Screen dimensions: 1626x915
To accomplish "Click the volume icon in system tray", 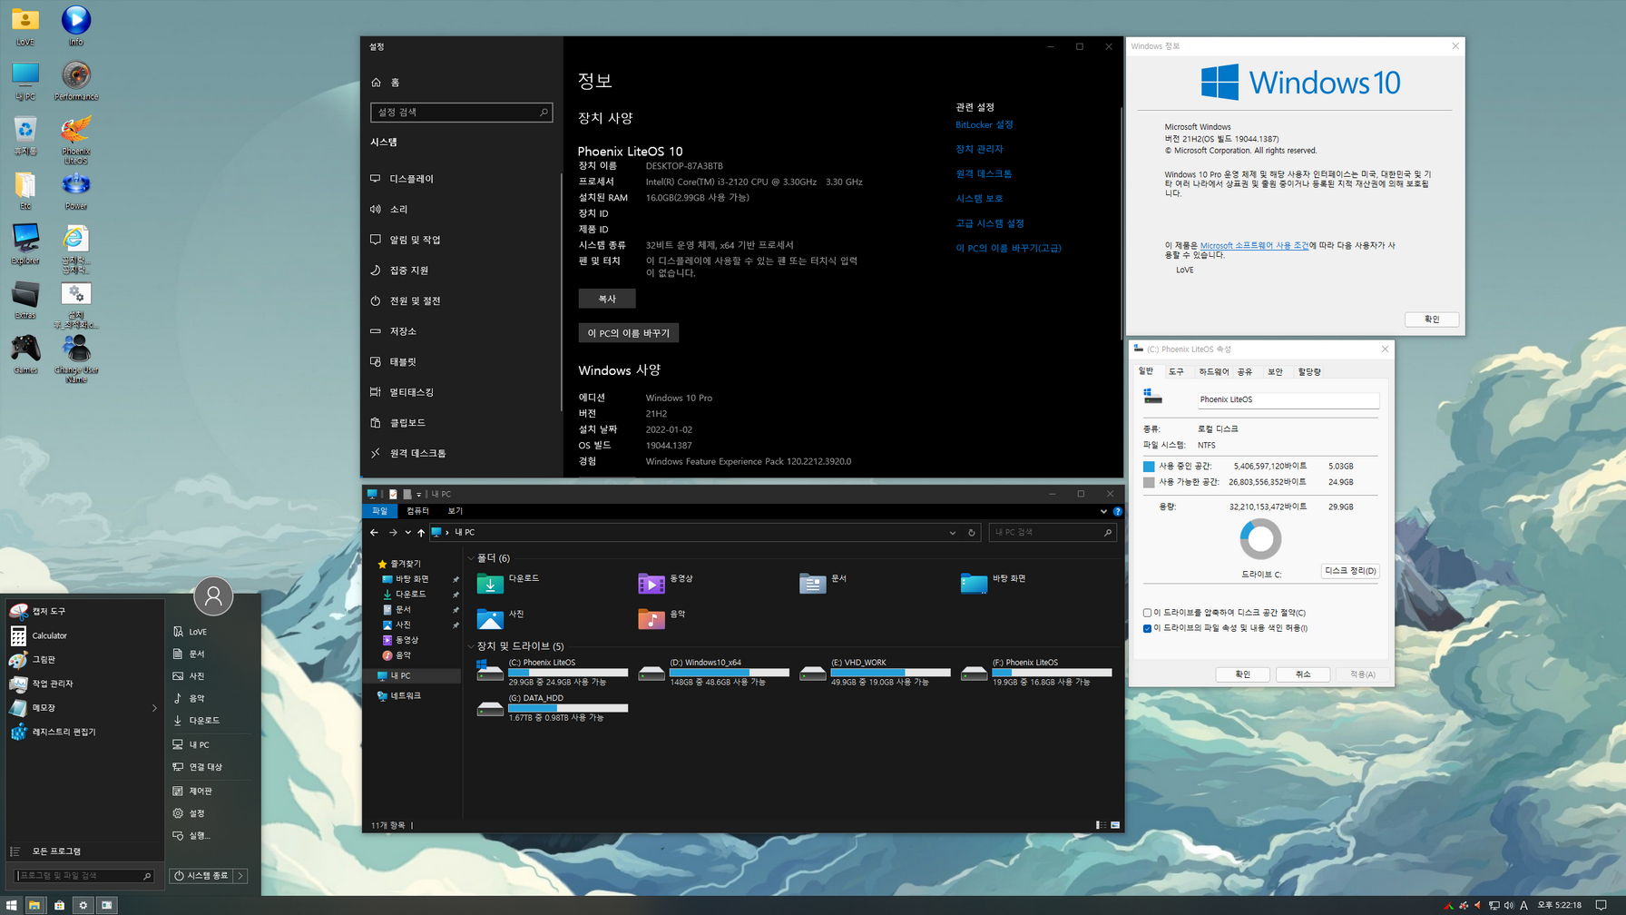I will pos(1508,905).
